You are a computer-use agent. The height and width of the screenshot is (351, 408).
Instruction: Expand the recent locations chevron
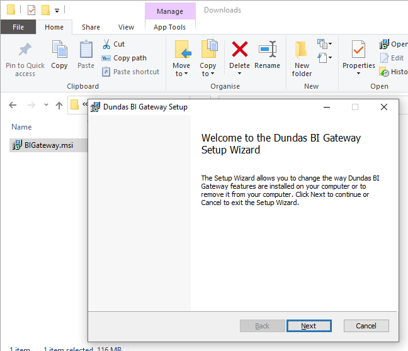point(45,105)
